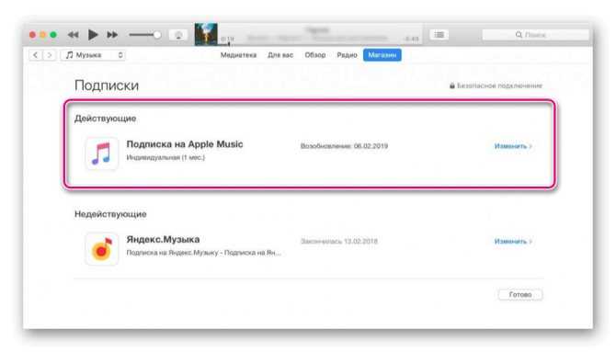Click the Действующие section heading
Screen dimensions: 616x352
106,119
